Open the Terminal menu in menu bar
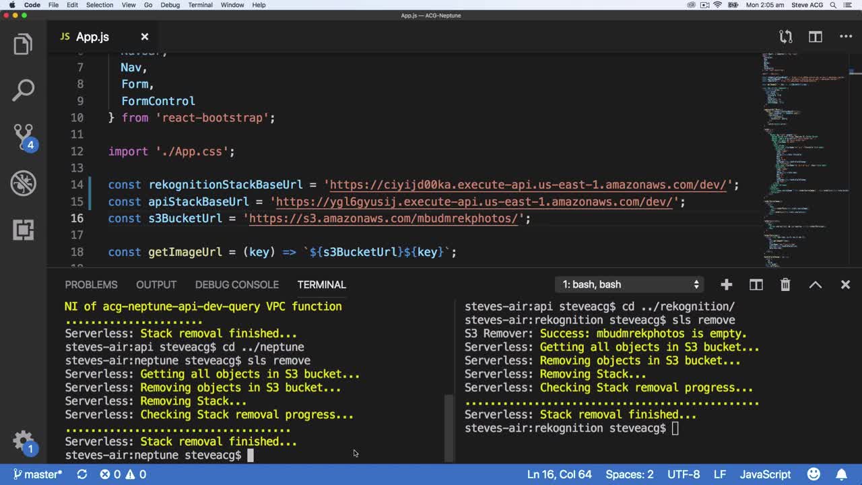 coord(200,5)
